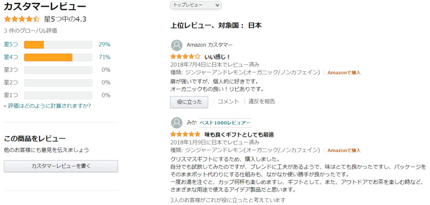Click the Amazon カスタマー profile avatar icon
The height and width of the screenshot is (205, 430).
click(177, 45)
